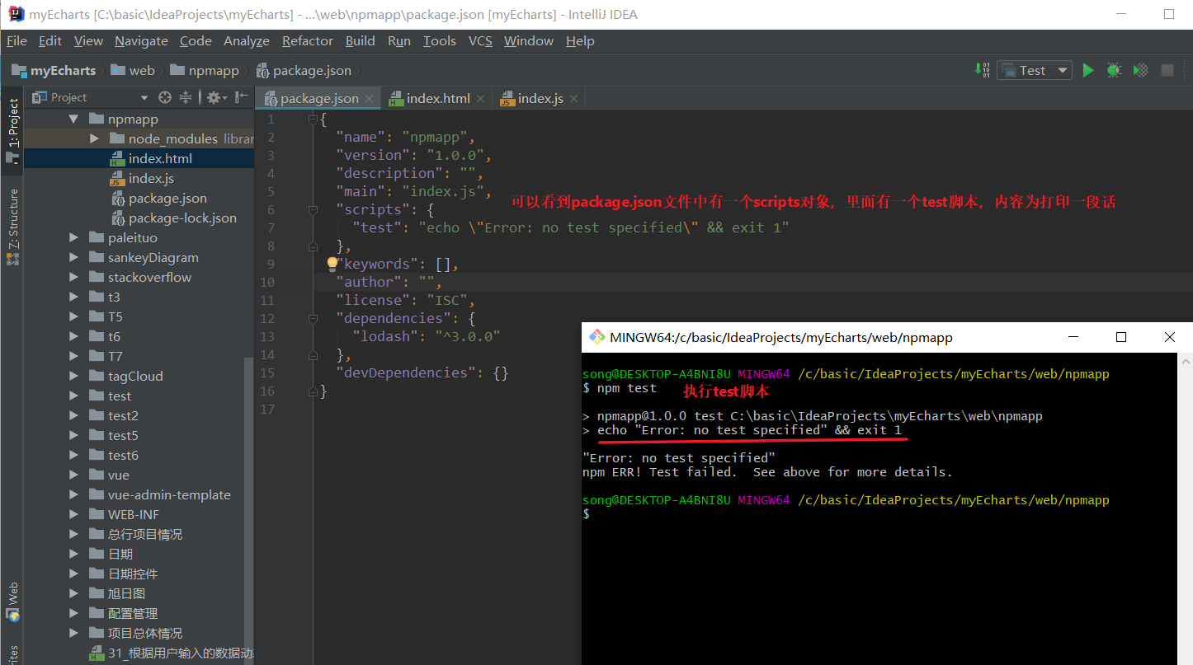
Task: Click the web breadcrumb
Action: point(133,70)
